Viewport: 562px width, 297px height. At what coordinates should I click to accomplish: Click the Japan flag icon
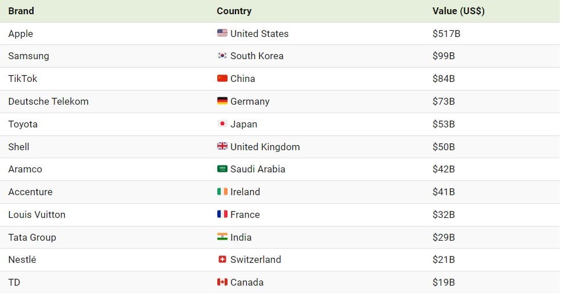(x=222, y=124)
